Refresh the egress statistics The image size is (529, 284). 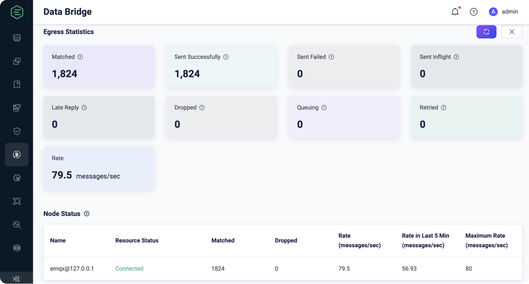click(486, 32)
